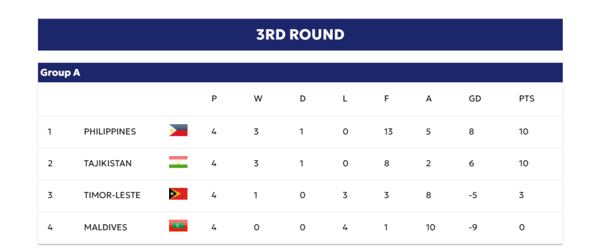The image size is (593, 249).
Task: Click the Group A section header
Action: pos(60,73)
